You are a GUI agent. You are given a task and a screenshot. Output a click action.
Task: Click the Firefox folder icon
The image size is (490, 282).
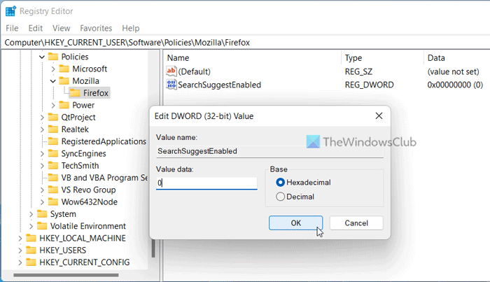[75, 93]
